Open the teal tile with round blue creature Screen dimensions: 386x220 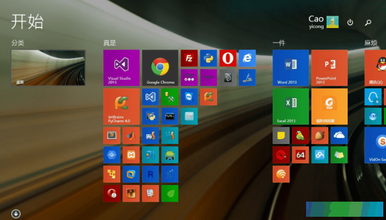(373, 116)
